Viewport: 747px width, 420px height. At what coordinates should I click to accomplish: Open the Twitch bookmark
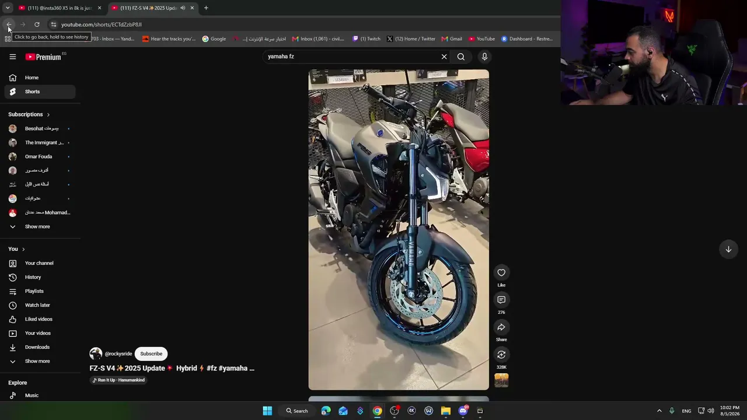(x=366, y=39)
